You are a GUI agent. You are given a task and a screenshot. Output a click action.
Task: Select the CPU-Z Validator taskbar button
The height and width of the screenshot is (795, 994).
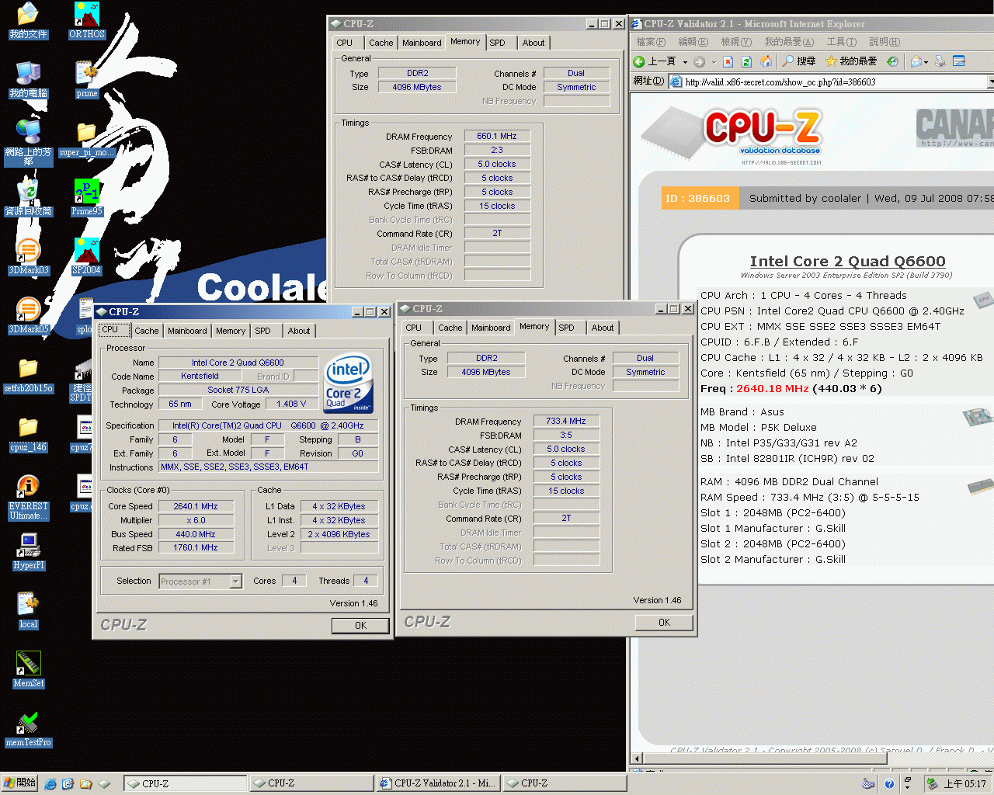point(438,783)
